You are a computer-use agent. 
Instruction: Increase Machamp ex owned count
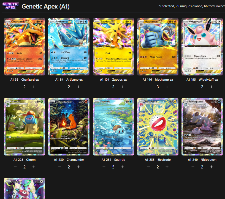167,87
